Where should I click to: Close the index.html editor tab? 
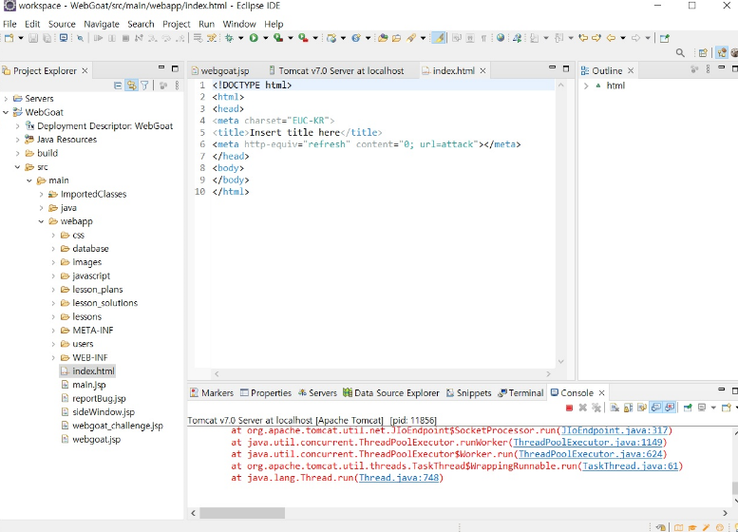point(483,70)
